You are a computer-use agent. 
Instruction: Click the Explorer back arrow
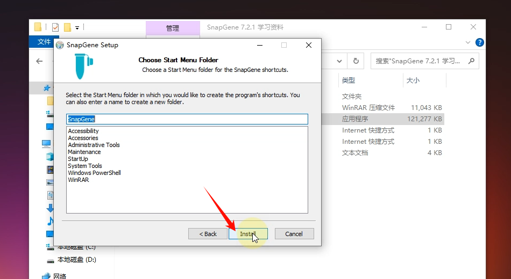point(39,61)
